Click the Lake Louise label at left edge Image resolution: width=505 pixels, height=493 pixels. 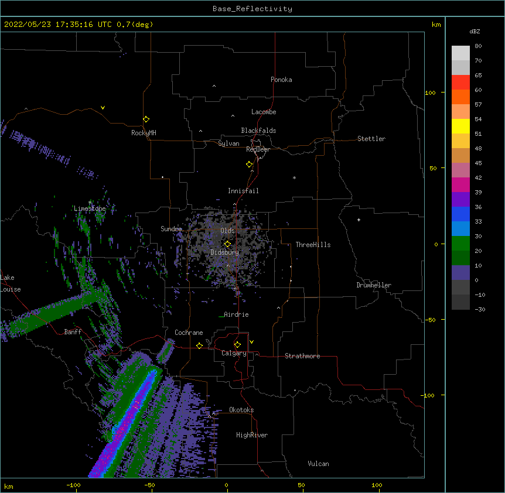11,283
